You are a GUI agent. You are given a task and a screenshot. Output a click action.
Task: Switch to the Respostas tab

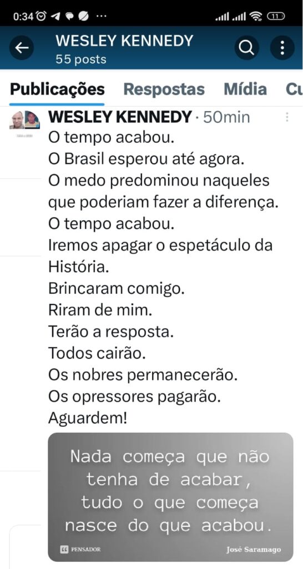pos(164,89)
